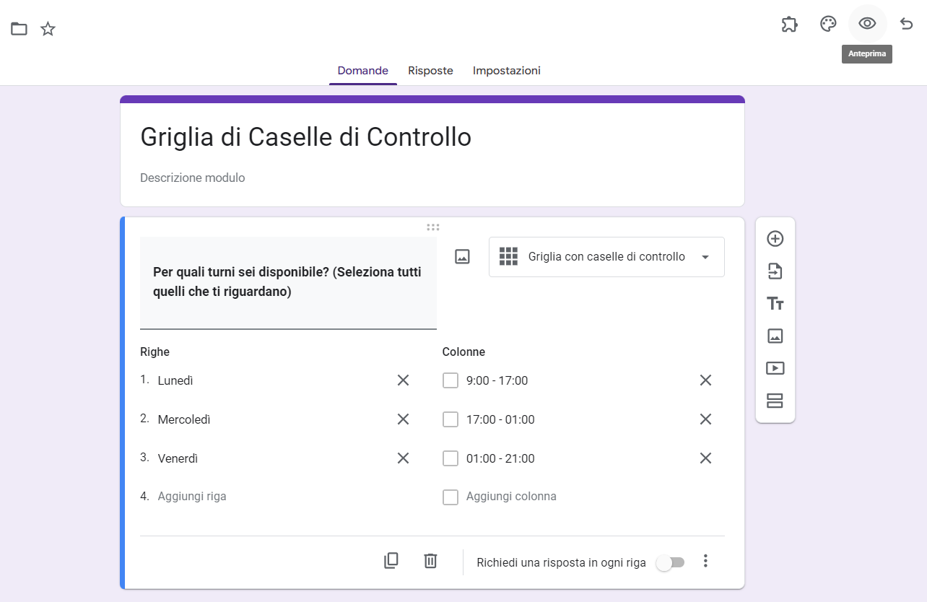
Task: Duplicate the question with copy icon
Action: 391,561
